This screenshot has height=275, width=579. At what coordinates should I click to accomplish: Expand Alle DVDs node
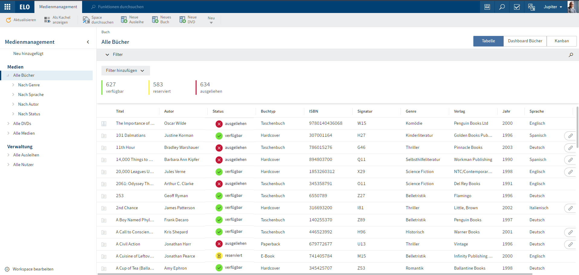click(x=8, y=123)
